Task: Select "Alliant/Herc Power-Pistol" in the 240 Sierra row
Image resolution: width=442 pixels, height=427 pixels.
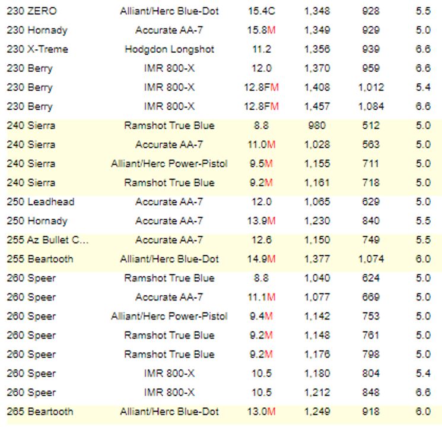Action: 169,163
